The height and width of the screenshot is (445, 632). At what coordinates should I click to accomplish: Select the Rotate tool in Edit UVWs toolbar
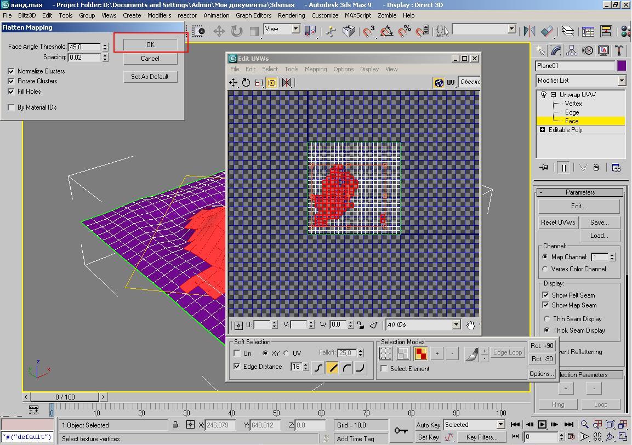point(246,83)
